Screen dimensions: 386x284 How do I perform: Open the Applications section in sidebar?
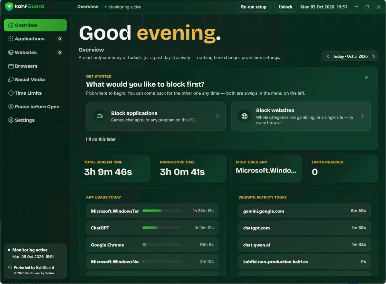(x=35, y=39)
